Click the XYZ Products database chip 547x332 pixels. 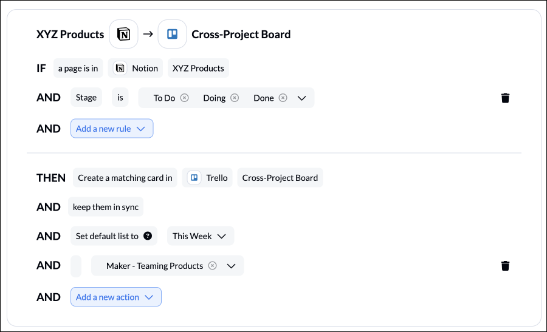tap(198, 68)
